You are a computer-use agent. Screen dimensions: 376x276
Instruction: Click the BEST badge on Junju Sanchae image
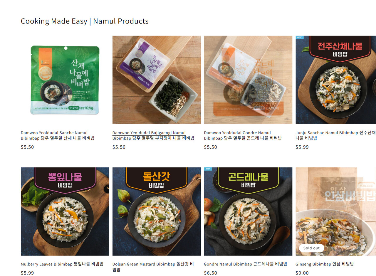click(300, 37)
